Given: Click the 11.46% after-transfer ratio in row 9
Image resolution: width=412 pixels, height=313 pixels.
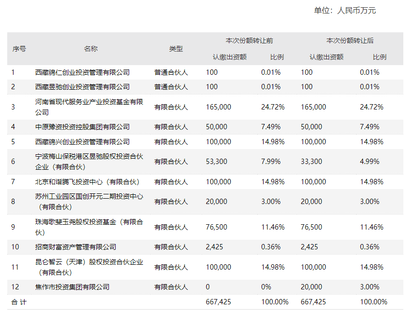Looking at the screenshot, I should (x=372, y=227).
